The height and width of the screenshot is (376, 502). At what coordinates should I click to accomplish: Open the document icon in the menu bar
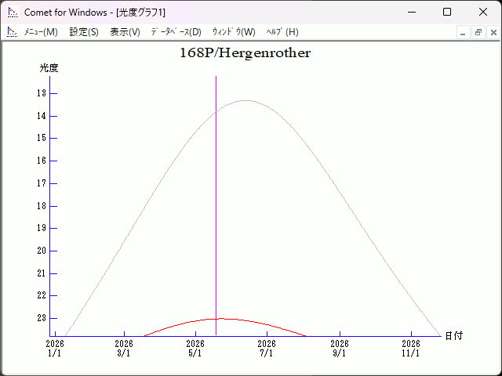point(12,32)
